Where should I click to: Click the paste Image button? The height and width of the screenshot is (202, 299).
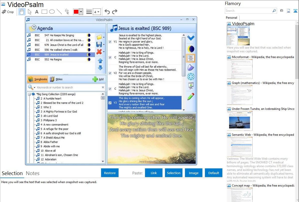(194, 173)
